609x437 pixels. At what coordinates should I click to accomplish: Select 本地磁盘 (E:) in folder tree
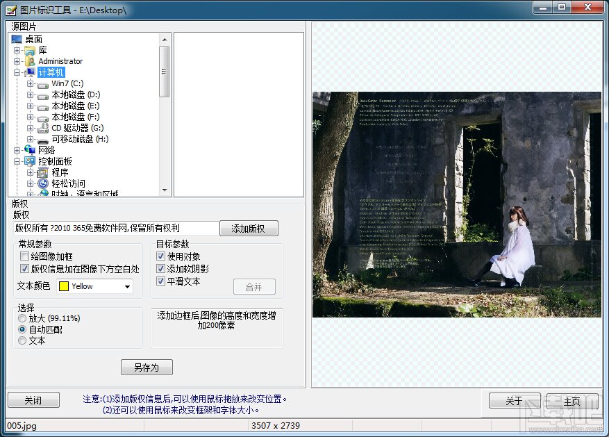pyautogui.click(x=76, y=106)
